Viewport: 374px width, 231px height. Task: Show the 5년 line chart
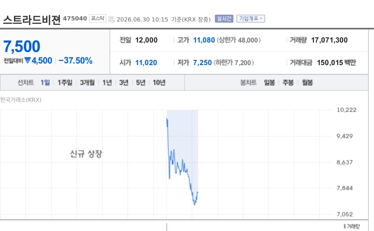(x=141, y=82)
